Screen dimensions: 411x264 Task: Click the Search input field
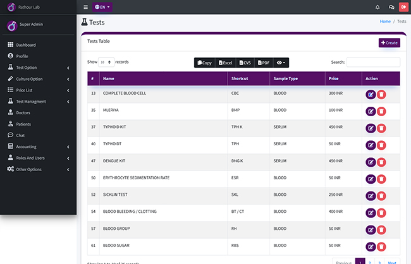coord(373,62)
